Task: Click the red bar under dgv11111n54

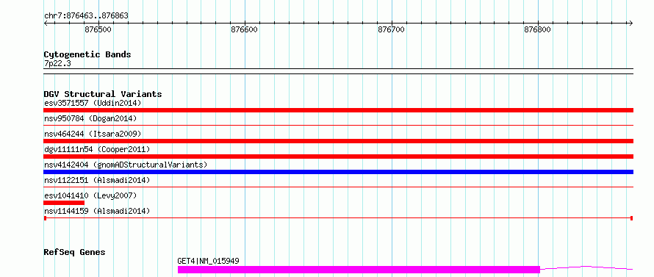Action: coord(339,157)
